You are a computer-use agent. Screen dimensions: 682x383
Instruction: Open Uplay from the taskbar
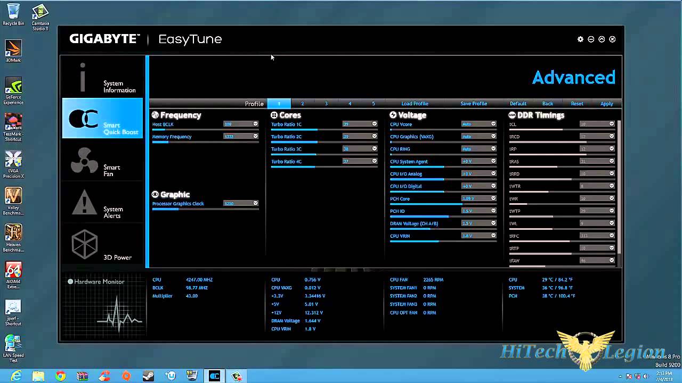pos(170,376)
